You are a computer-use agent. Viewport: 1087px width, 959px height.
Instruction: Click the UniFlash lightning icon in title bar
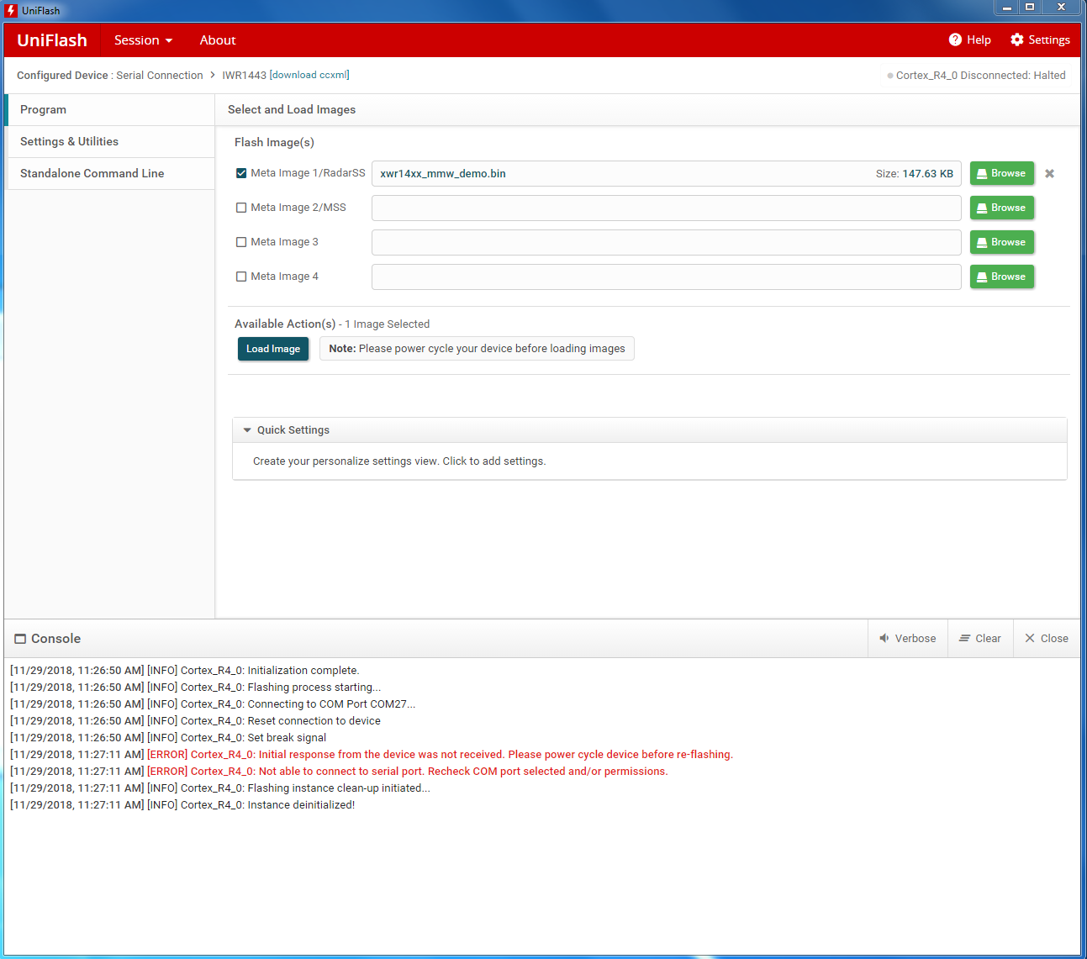(11, 10)
